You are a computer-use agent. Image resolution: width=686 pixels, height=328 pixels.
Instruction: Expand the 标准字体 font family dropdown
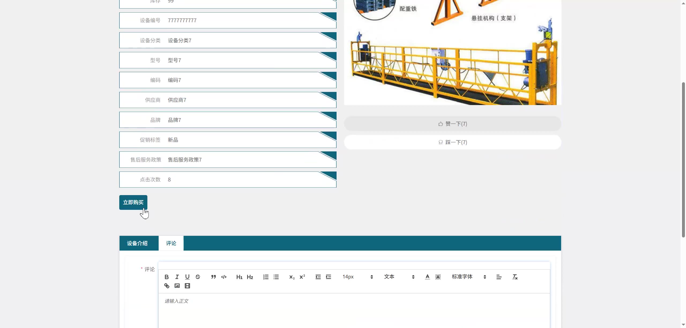tap(469, 277)
